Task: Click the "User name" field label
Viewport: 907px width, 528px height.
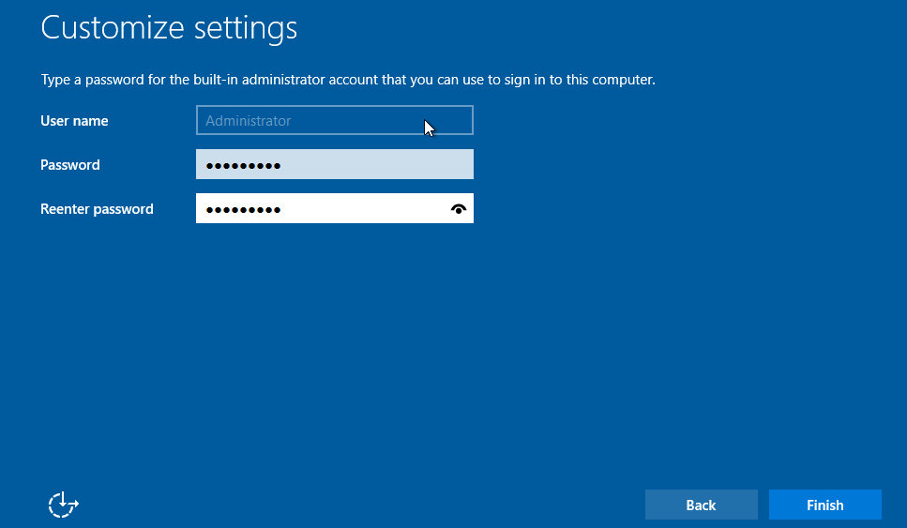Action: pyautogui.click(x=74, y=121)
